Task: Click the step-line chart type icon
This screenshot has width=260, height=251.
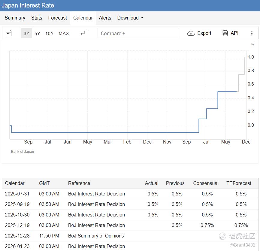Action: click(x=85, y=33)
